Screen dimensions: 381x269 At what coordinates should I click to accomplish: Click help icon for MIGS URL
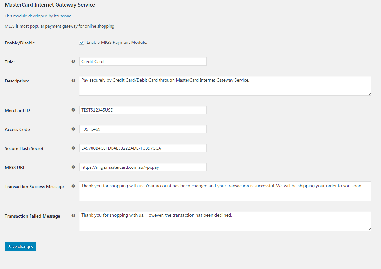coord(73,167)
